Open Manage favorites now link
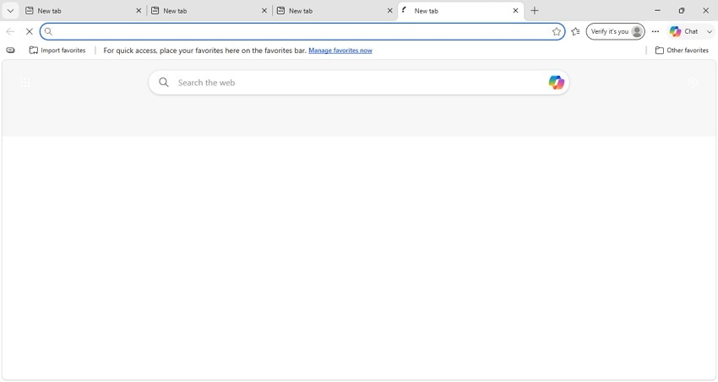The height and width of the screenshot is (382, 718). [340, 51]
